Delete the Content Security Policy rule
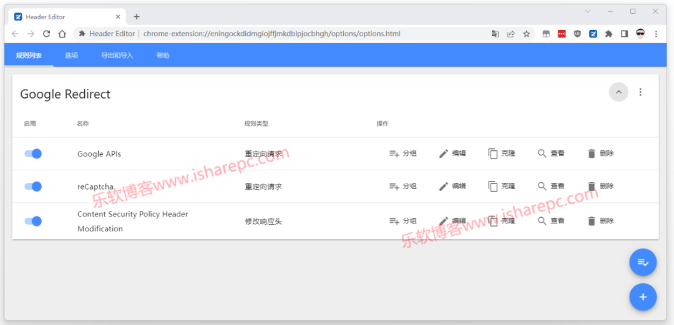 600,221
